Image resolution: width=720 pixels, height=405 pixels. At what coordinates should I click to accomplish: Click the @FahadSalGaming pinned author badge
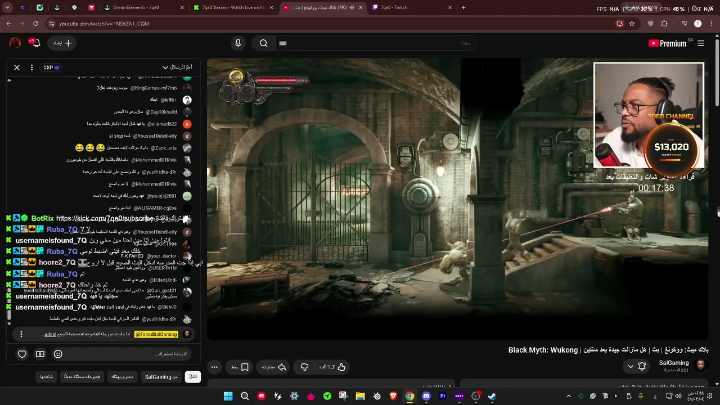(x=156, y=334)
